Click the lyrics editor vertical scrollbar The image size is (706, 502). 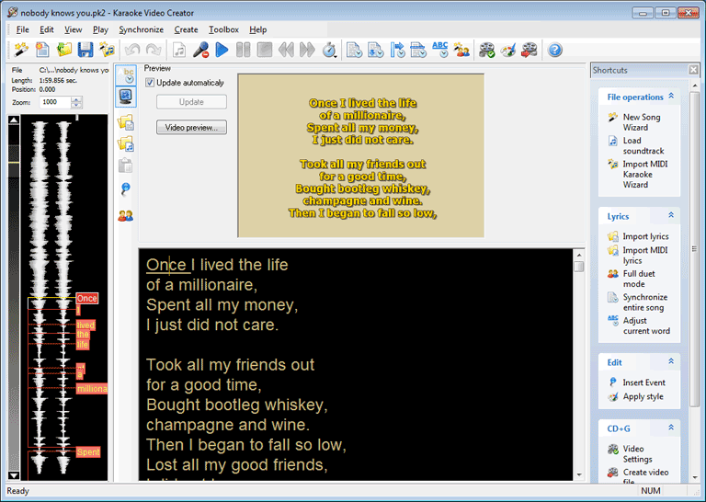tap(579, 368)
